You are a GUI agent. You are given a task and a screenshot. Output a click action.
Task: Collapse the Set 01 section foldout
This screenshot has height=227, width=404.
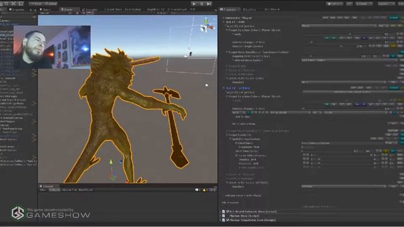tap(224, 22)
